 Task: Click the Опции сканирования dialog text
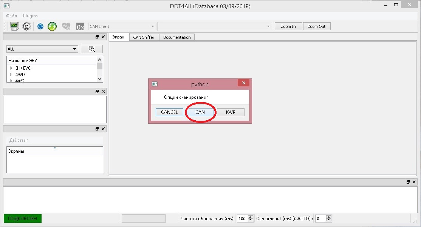click(x=186, y=97)
